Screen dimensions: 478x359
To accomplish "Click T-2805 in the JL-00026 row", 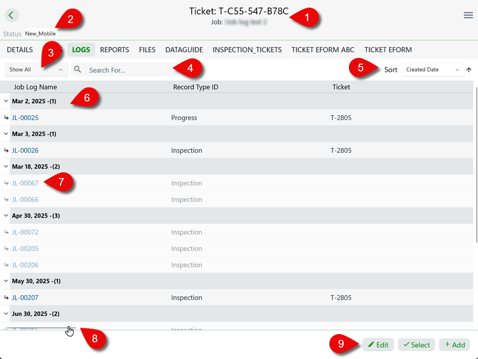I will point(341,150).
